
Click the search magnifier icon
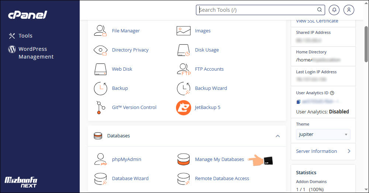point(319,10)
